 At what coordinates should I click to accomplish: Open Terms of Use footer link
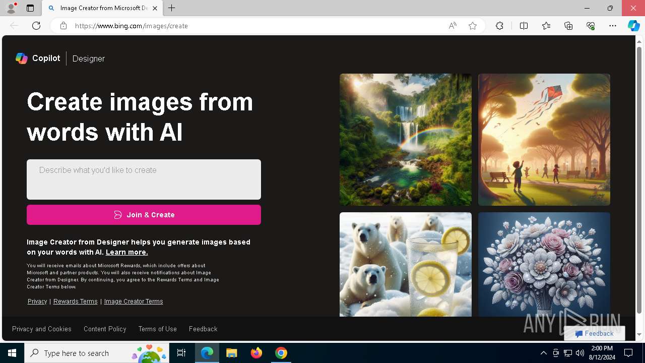click(158, 329)
